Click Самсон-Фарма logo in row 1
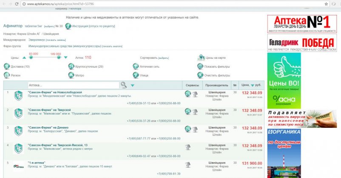The height and width of the screenshot is (178, 341). click(18, 96)
